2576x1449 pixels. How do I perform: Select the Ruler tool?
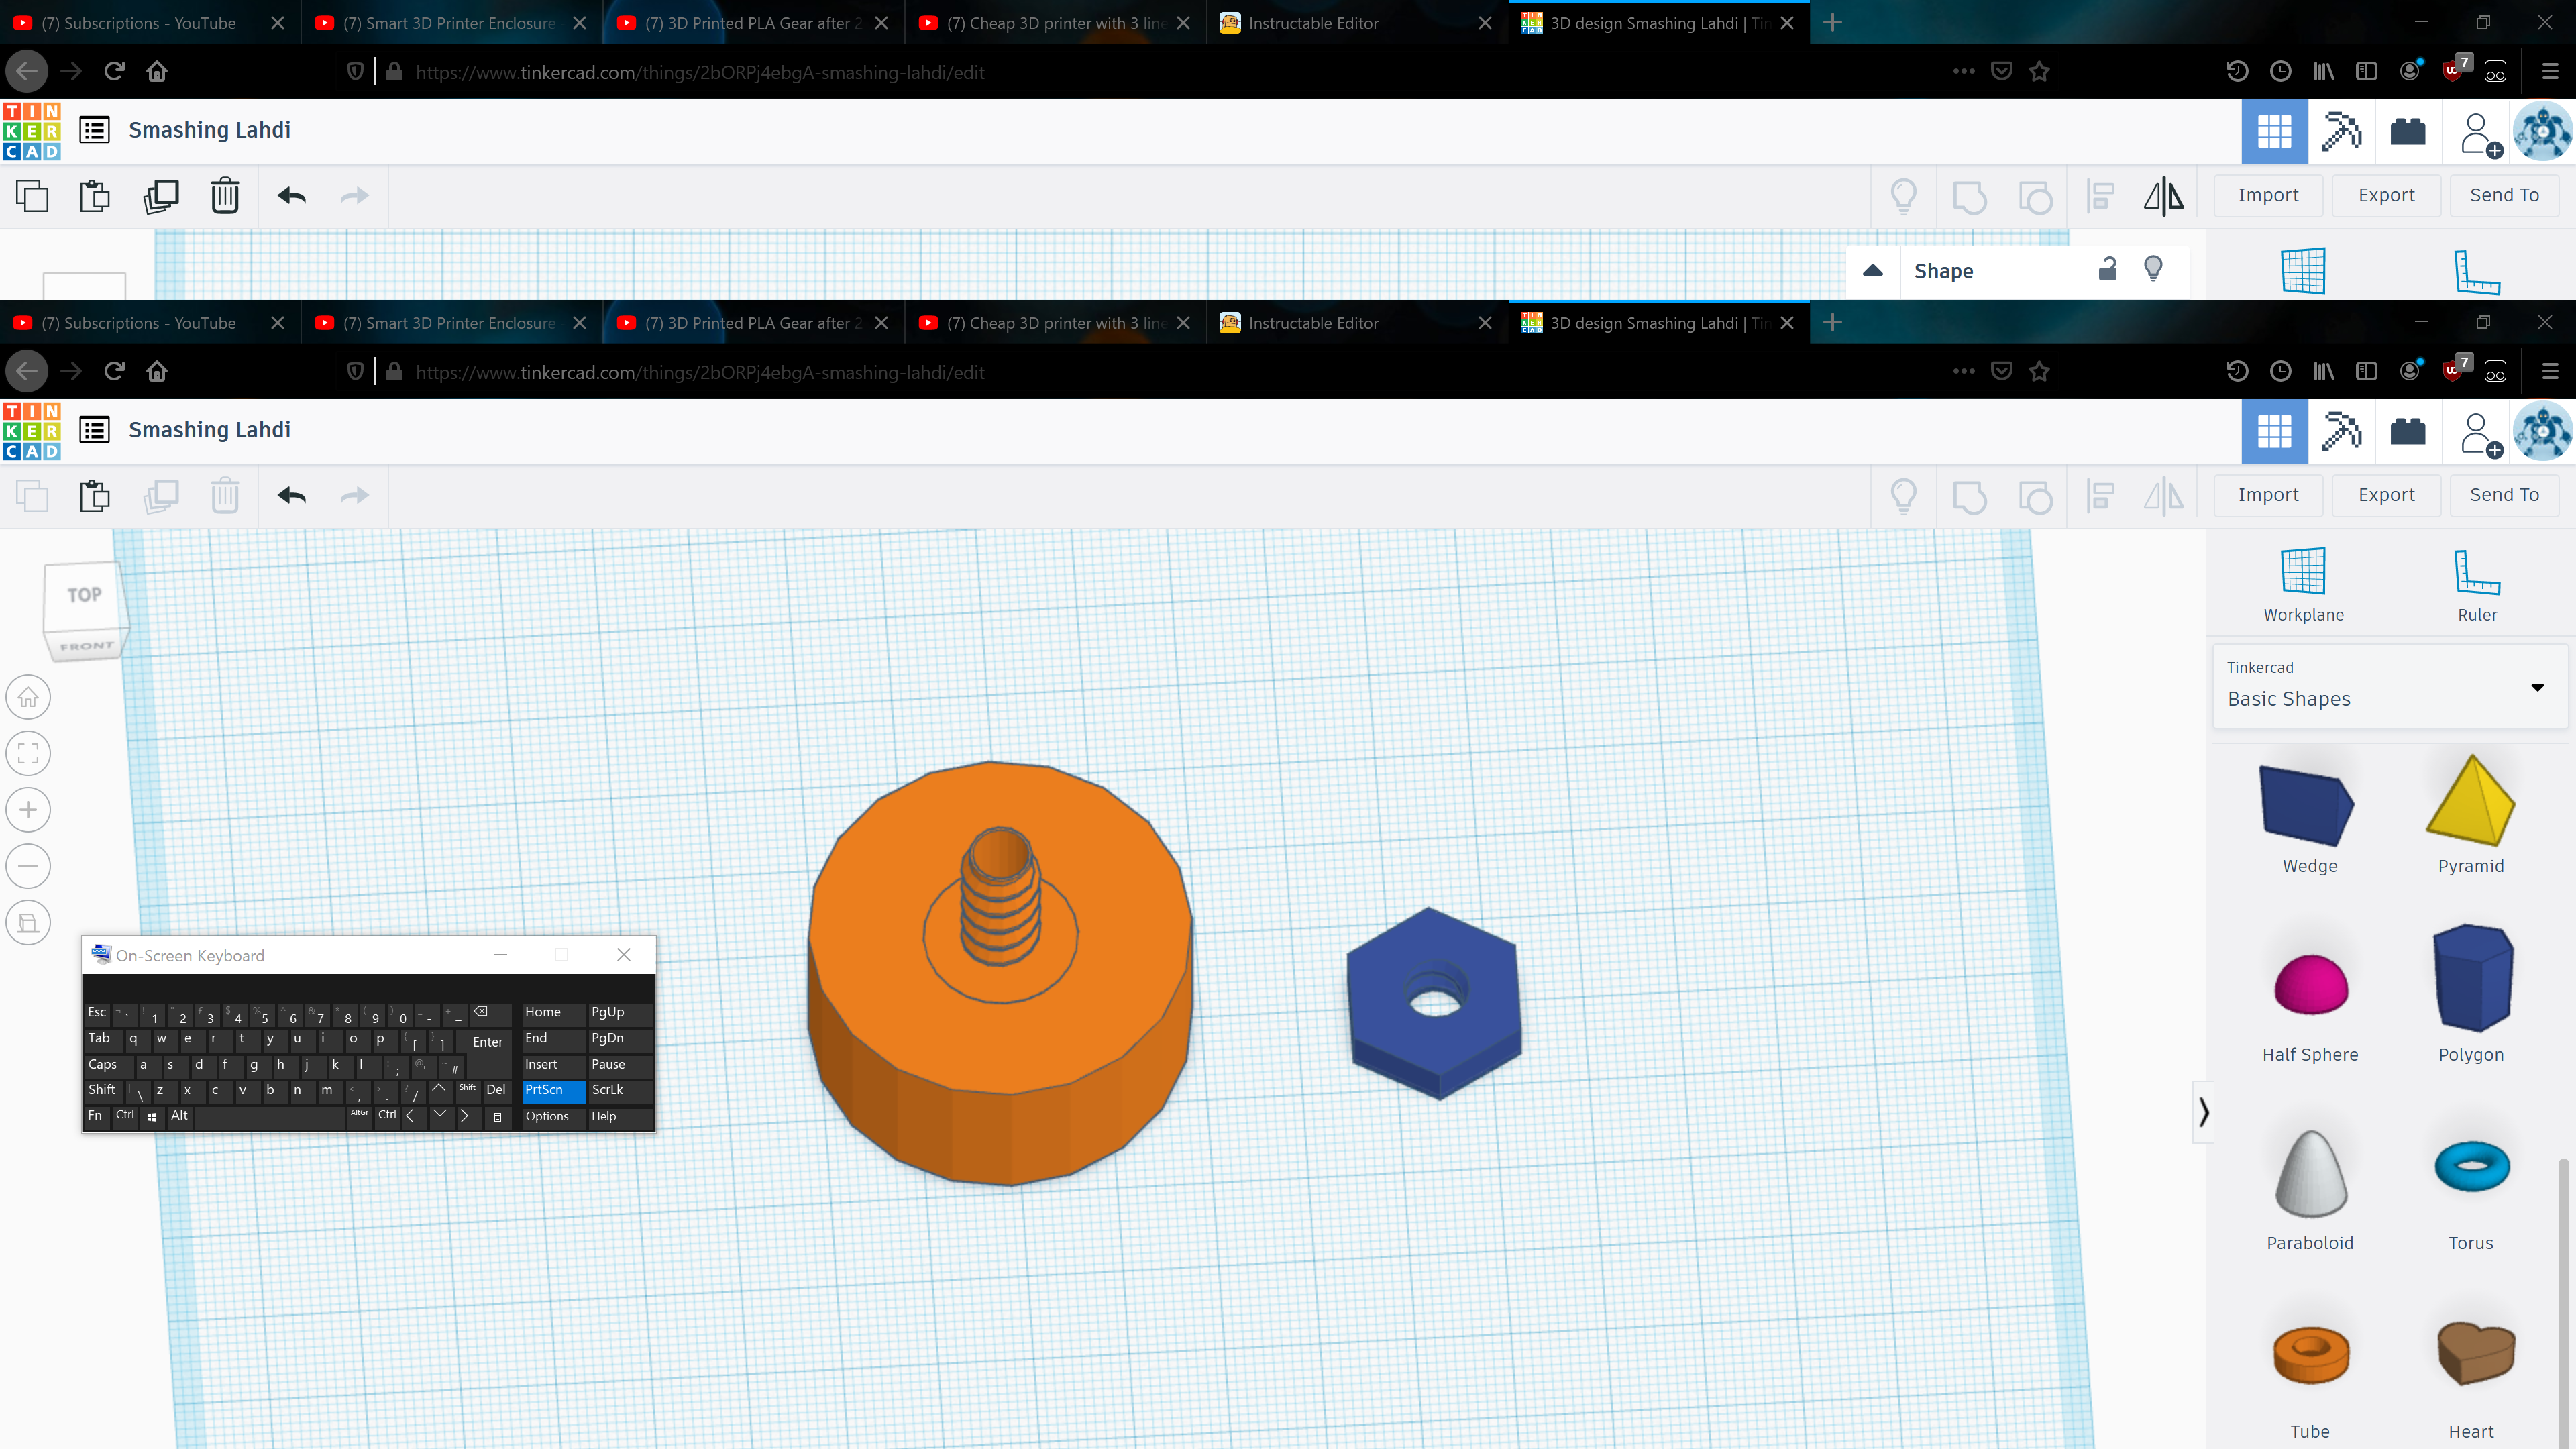(2477, 572)
